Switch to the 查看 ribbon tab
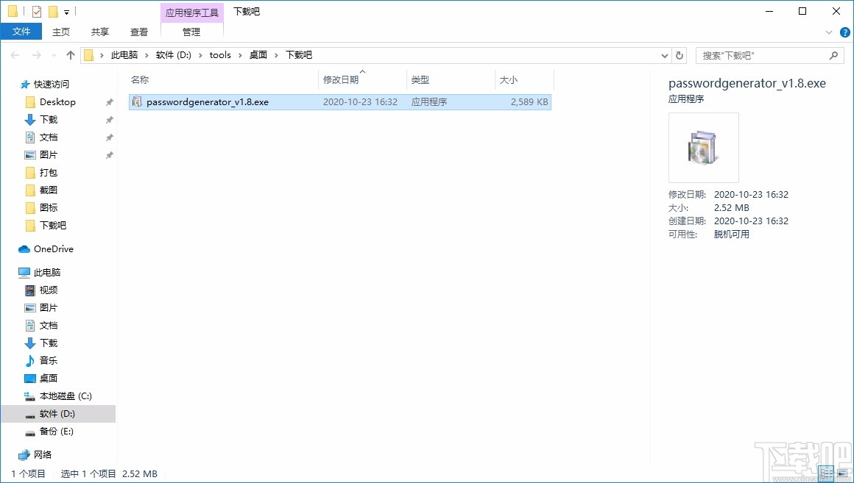Screen dimensions: 854x483 139,32
